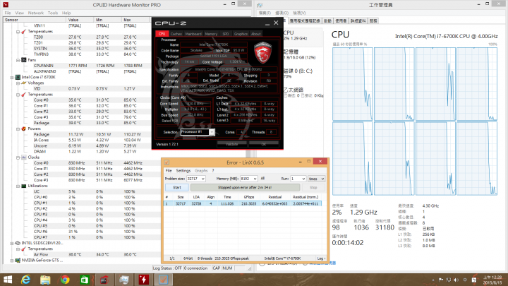Viewport: 508px width, 286px height.
Task: Switch to CPU-Z via its taskbar icon
Action: pos(104,280)
